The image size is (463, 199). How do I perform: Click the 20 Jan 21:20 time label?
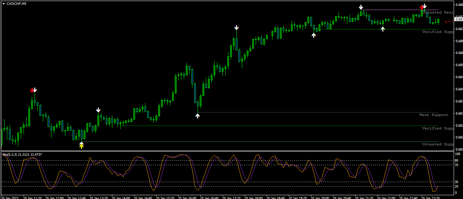[x=364, y=197]
